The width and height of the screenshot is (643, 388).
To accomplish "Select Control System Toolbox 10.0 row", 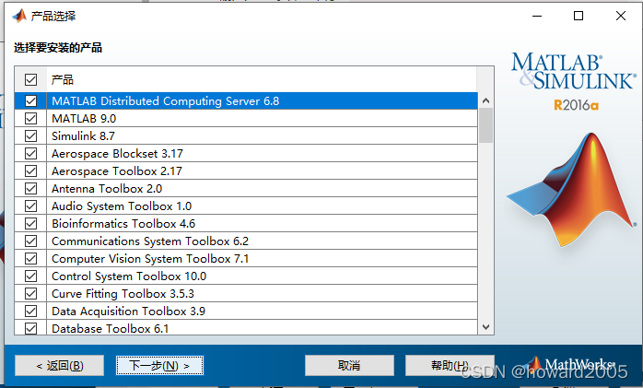I will point(262,276).
